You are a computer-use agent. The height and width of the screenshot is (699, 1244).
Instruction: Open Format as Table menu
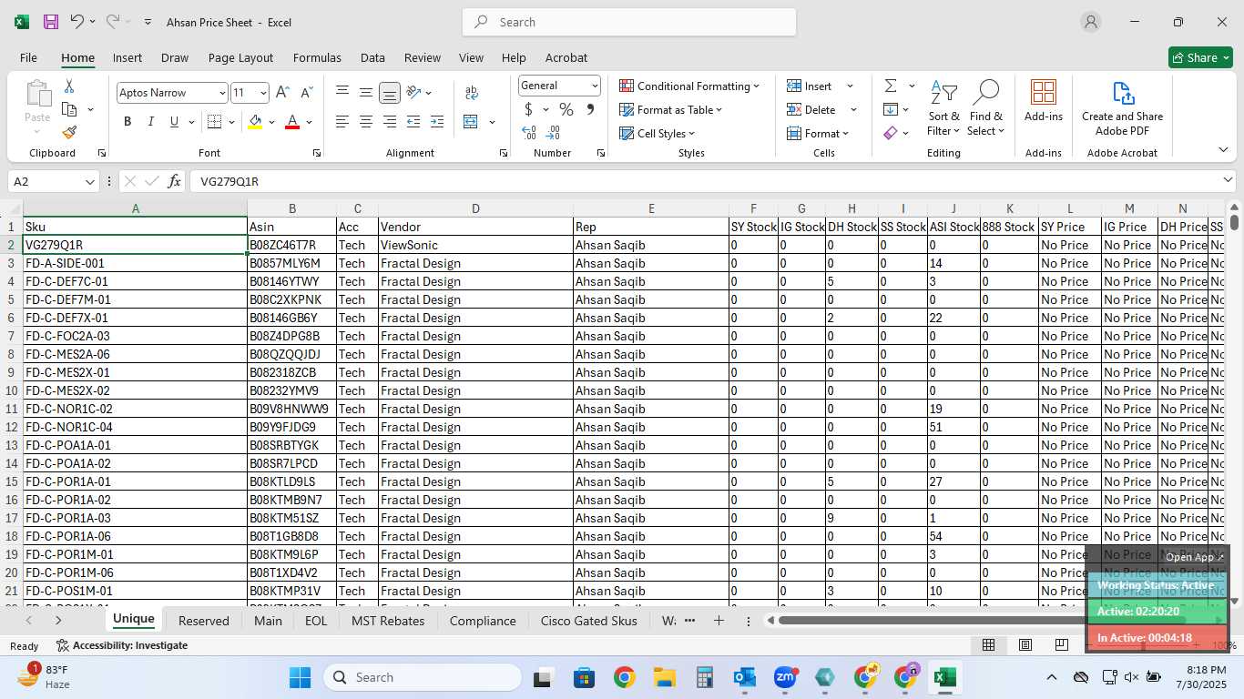coord(671,109)
